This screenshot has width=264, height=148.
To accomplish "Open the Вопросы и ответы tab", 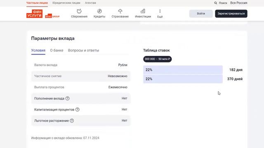I will coord(83,50).
